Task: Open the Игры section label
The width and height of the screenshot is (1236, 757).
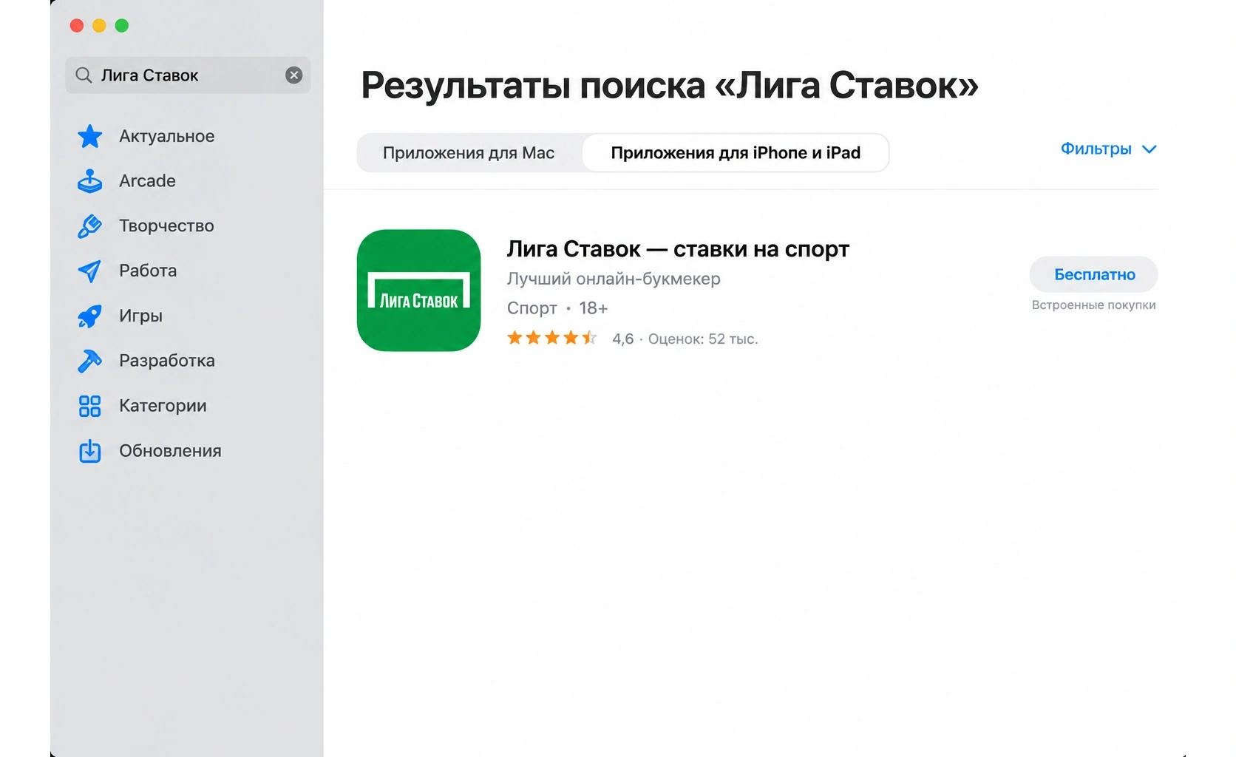Action: pyautogui.click(x=140, y=316)
